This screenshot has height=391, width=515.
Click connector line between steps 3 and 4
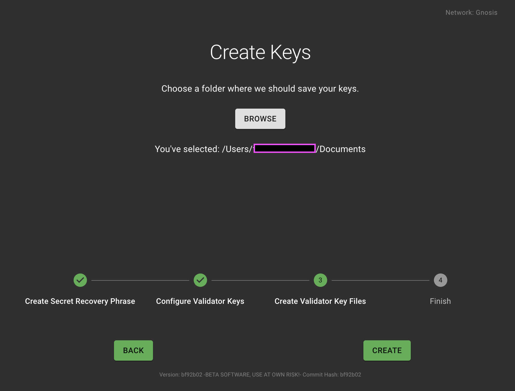click(380, 280)
